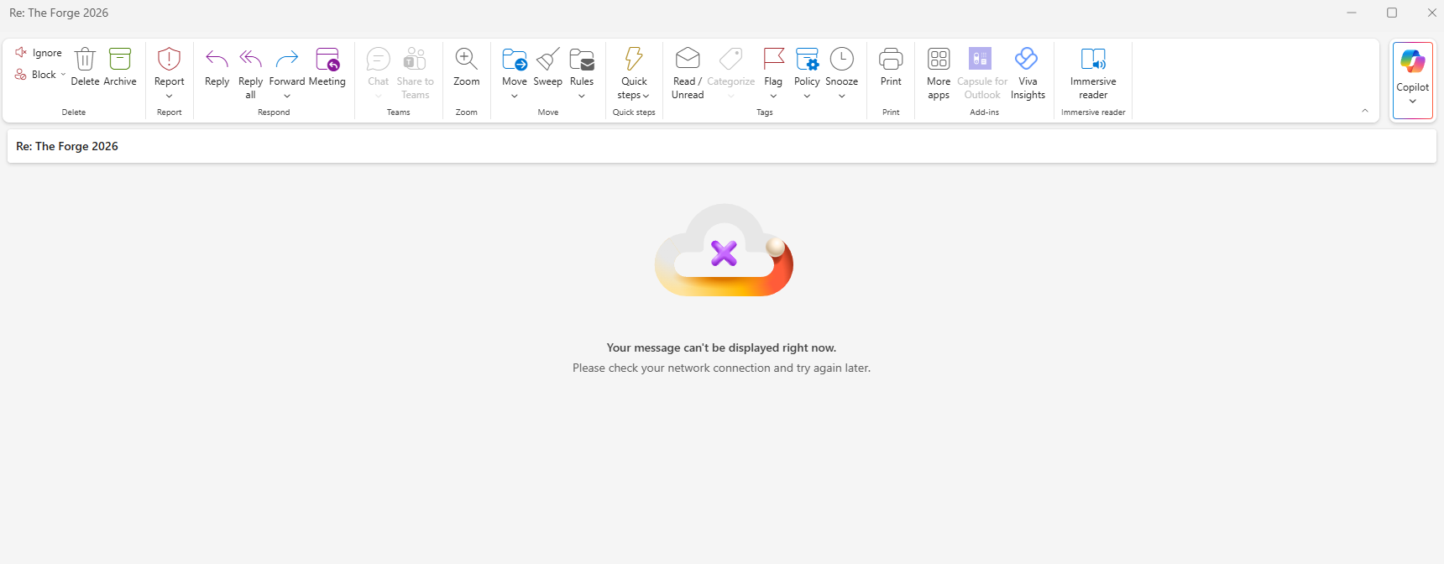Image resolution: width=1444 pixels, height=564 pixels.
Task: Click the Move folder icon
Action: (515, 59)
